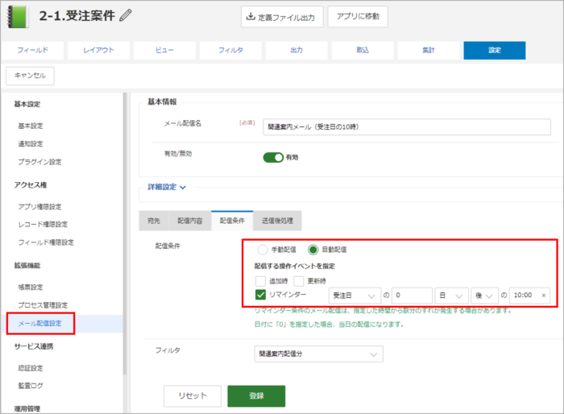Viewport: 564px width, 414px height.
Task: Open the 設定 tab
Action: click(x=495, y=51)
